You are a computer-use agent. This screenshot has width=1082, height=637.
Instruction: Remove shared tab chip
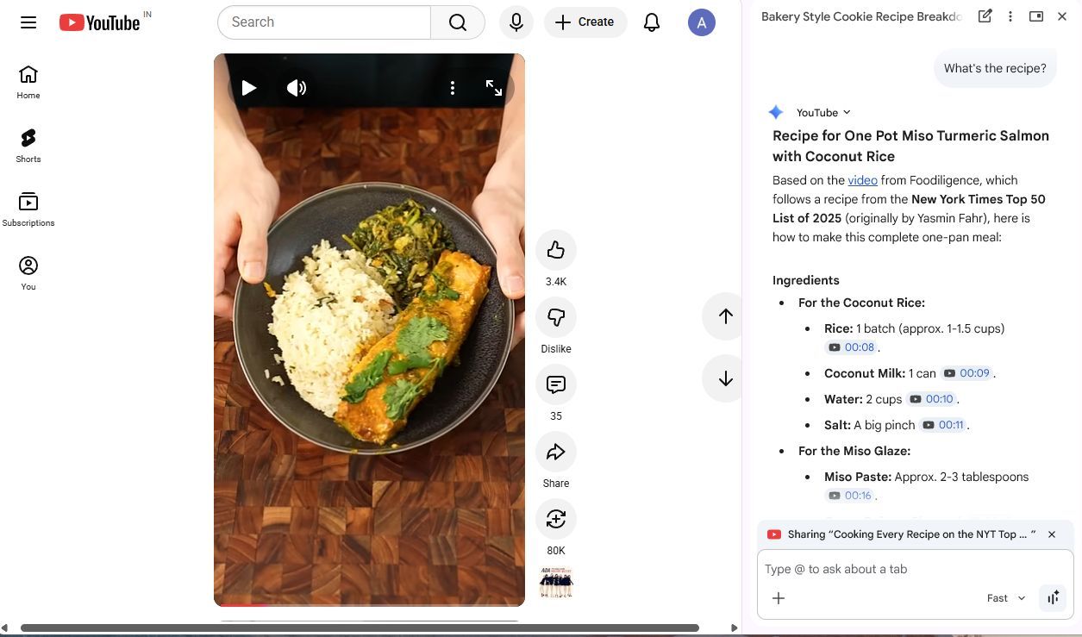tap(1052, 534)
